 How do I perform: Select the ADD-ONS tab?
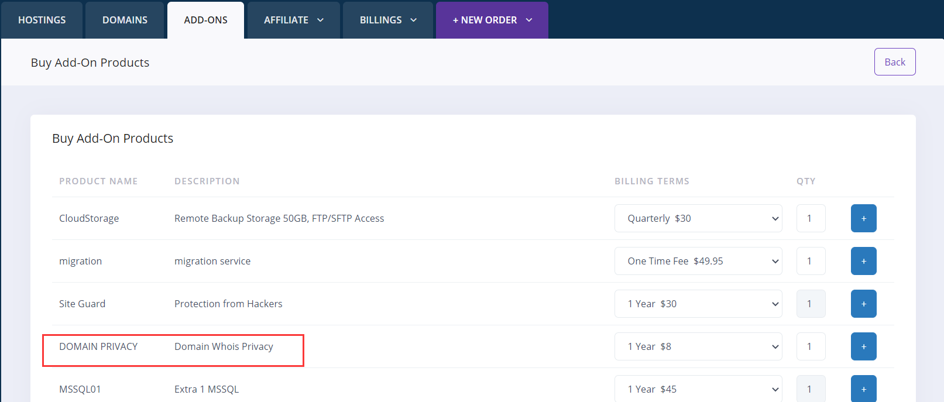coord(205,20)
